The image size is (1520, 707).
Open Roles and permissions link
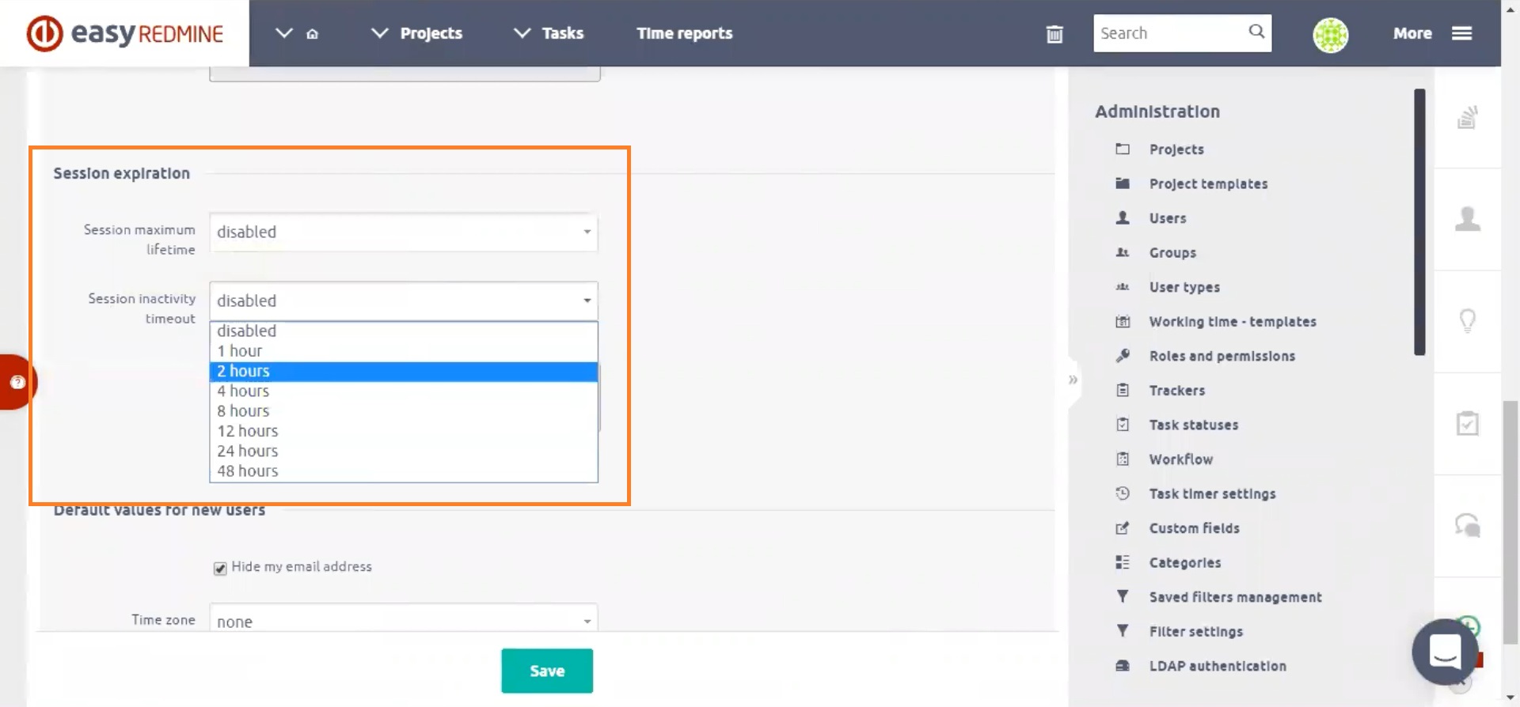[x=1222, y=356]
